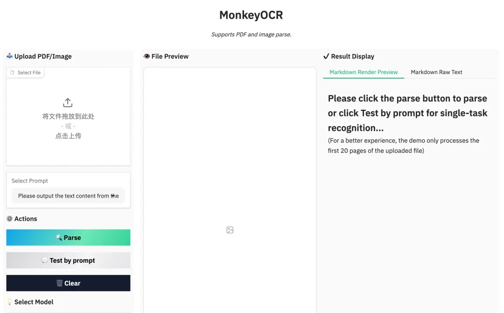Click the empty File Preview area
This screenshot has height=313, width=504.
click(230, 190)
